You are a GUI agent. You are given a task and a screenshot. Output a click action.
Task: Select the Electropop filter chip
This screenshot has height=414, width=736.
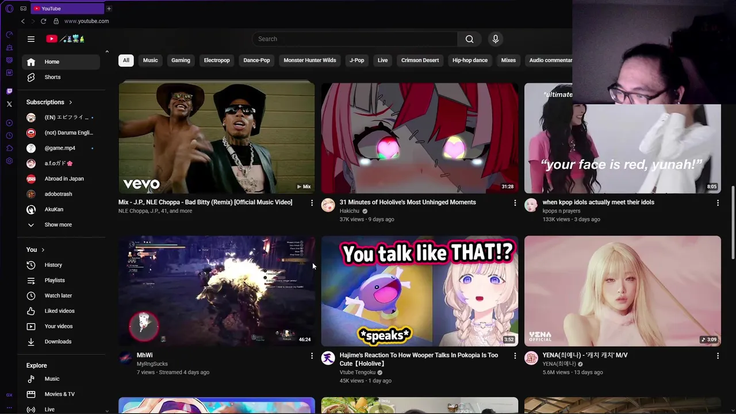(217, 60)
